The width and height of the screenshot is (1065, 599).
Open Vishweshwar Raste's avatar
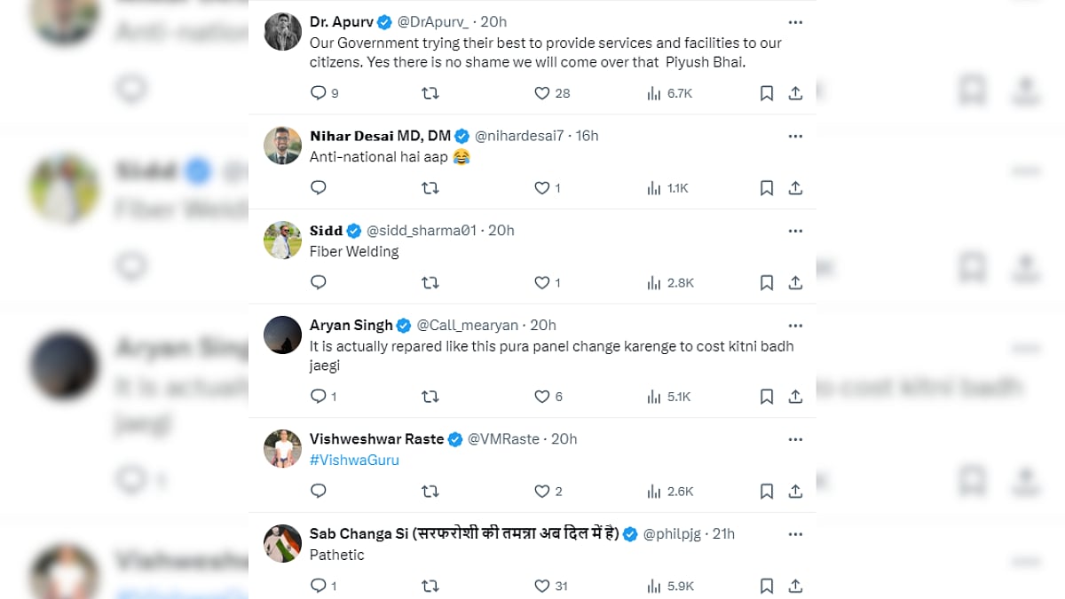click(x=282, y=449)
